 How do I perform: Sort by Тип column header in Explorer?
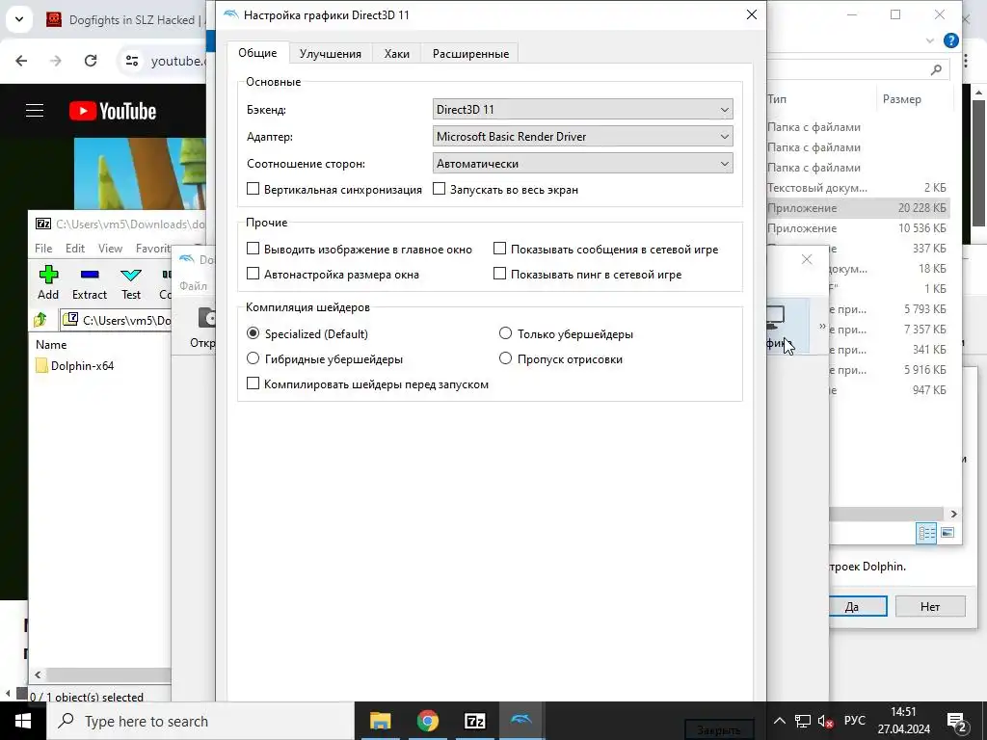coord(777,99)
